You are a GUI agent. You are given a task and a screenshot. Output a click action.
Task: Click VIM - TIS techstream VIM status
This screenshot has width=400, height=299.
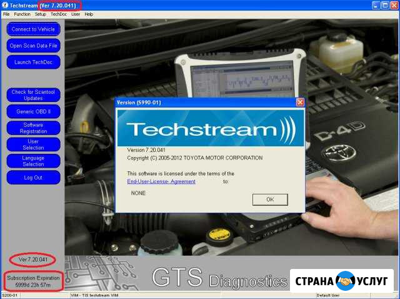click(94, 295)
